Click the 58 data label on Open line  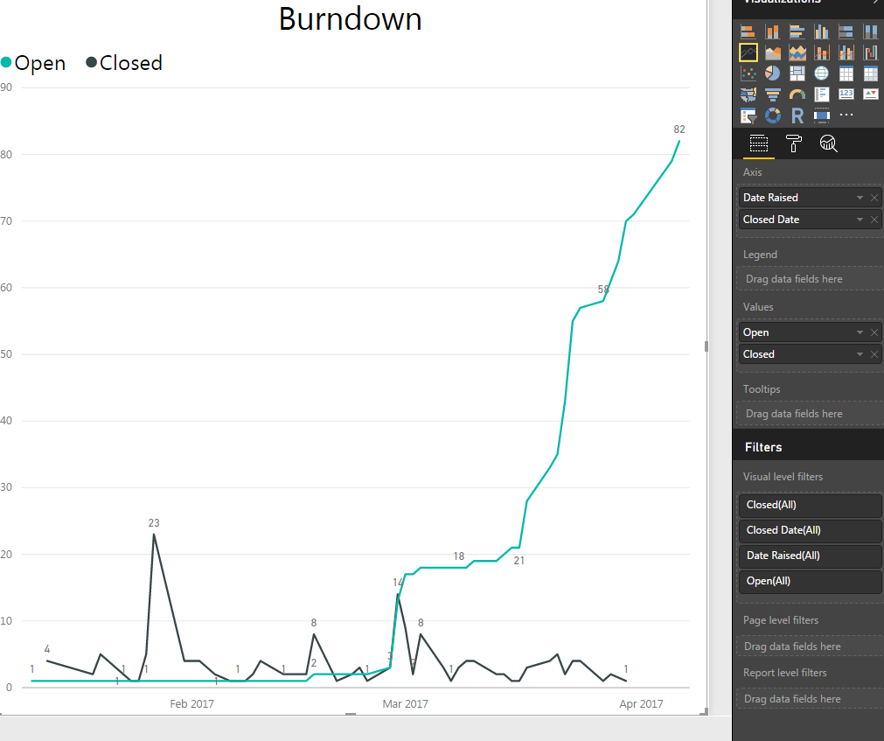[603, 289]
